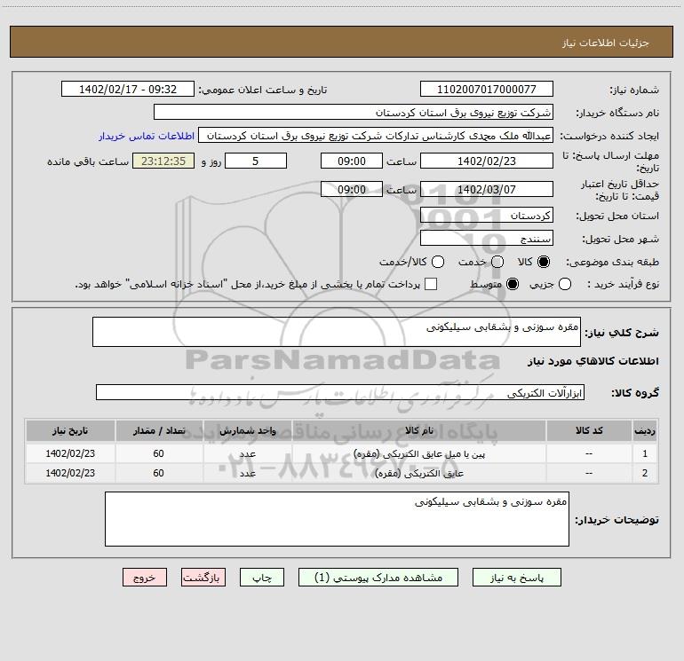
Task: Click row number 1 cell
Action: pos(645,453)
